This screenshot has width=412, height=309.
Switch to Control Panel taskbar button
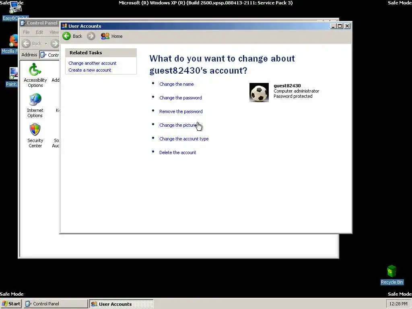tap(56, 304)
